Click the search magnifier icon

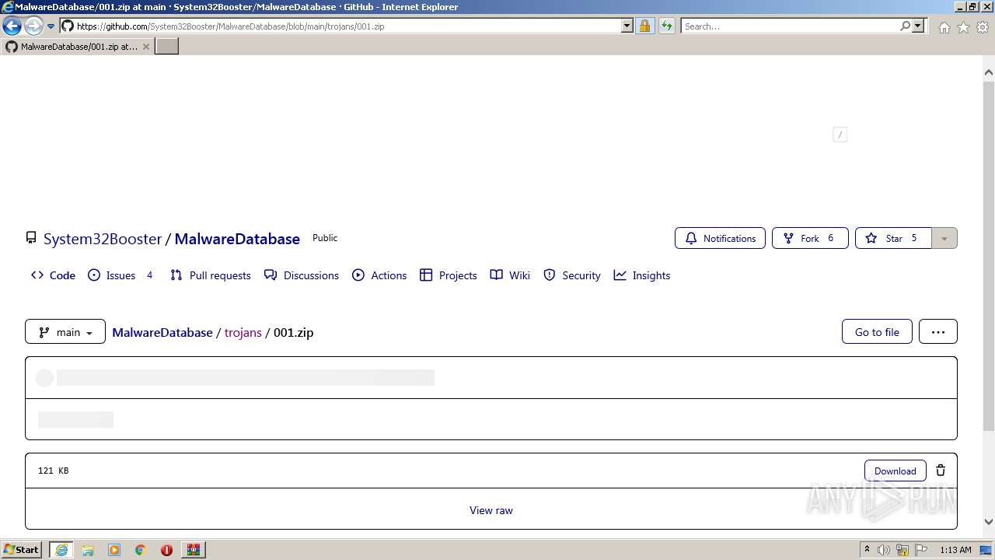tap(905, 26)
